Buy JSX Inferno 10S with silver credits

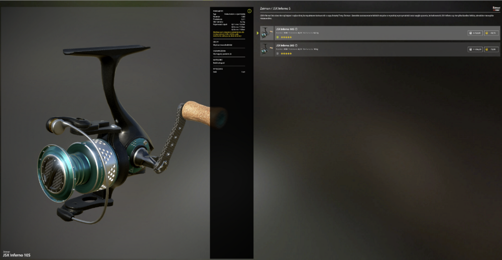pyautogui.click(x=475, y=33)
